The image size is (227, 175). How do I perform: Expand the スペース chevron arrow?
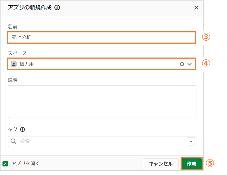tap(190, 64)
